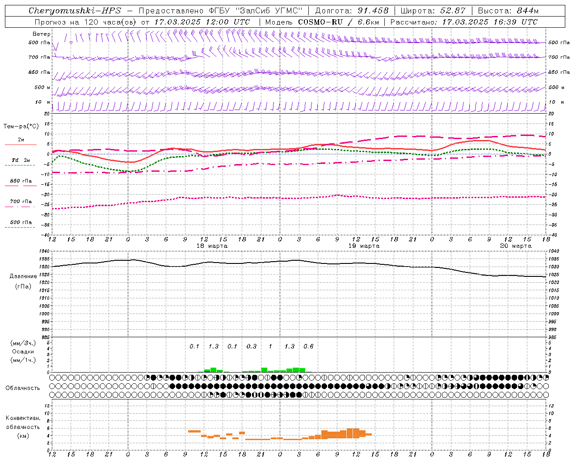The height and width of the screenshot is (458, 572).
Task: Select '850 гПа' in the temperature legend
Action: [x=21, y=181]
